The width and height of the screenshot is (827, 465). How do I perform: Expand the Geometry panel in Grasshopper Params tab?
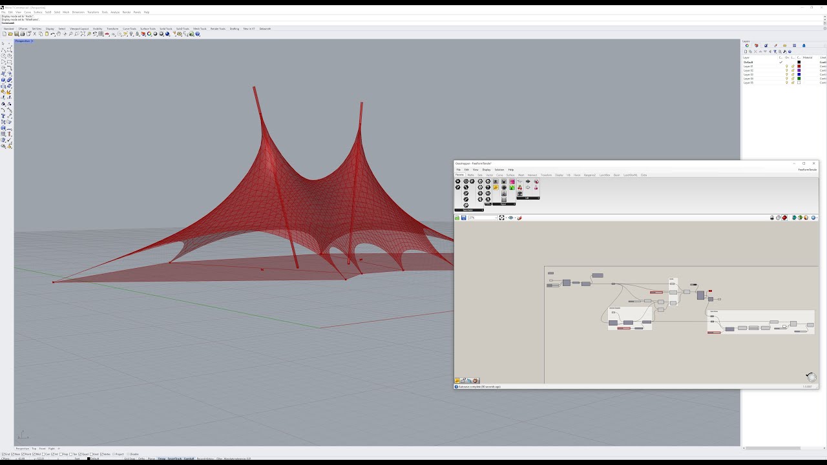point(469,210)
